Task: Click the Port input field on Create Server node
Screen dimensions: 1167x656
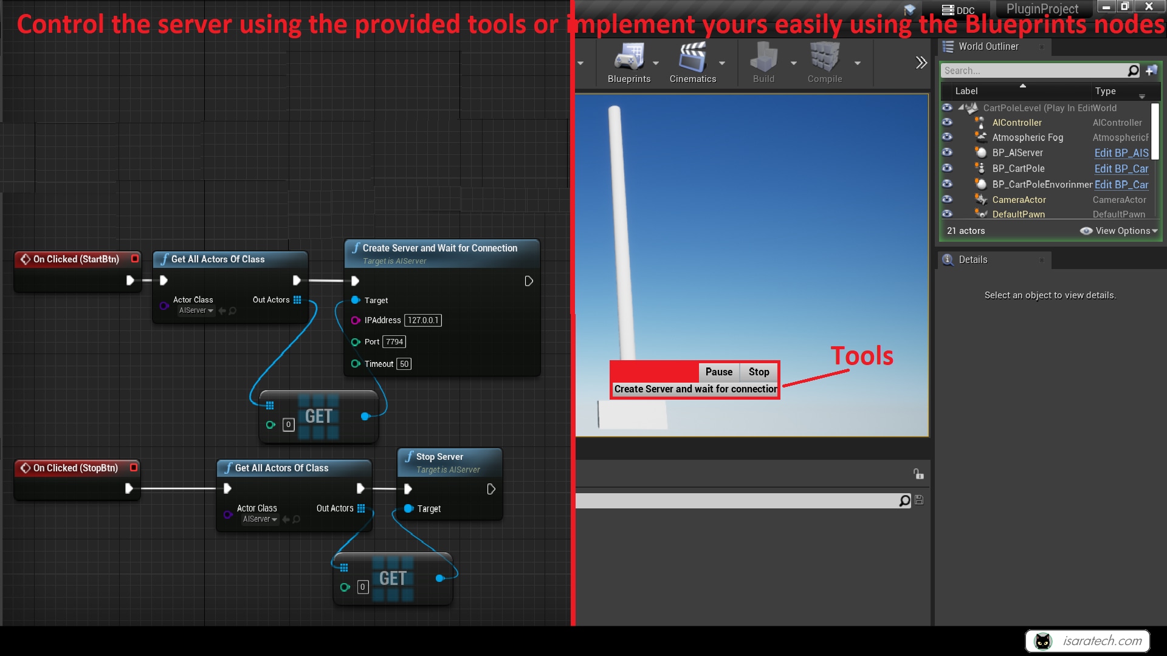Action: coord(394,341)
